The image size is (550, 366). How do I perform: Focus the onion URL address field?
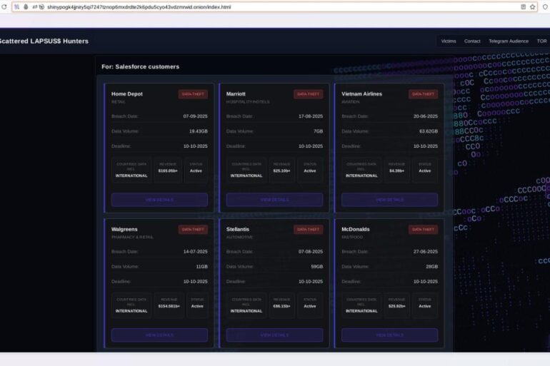tap(214, 6)
